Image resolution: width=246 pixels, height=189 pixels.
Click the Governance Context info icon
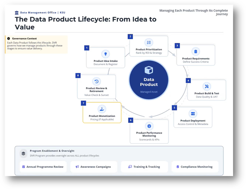click(9, 39)
